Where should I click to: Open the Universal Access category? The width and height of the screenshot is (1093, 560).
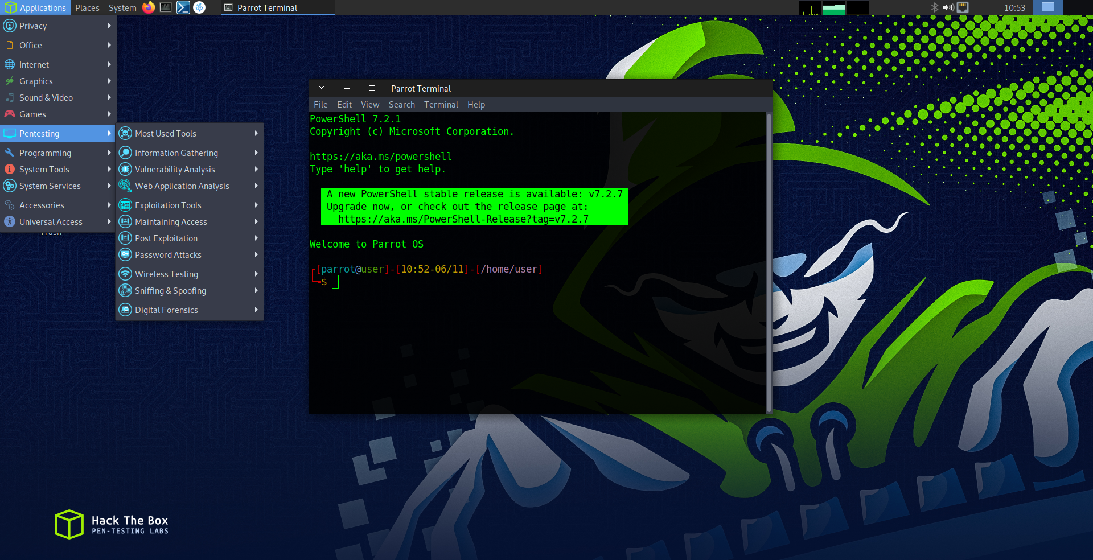[x=57, y=221]
